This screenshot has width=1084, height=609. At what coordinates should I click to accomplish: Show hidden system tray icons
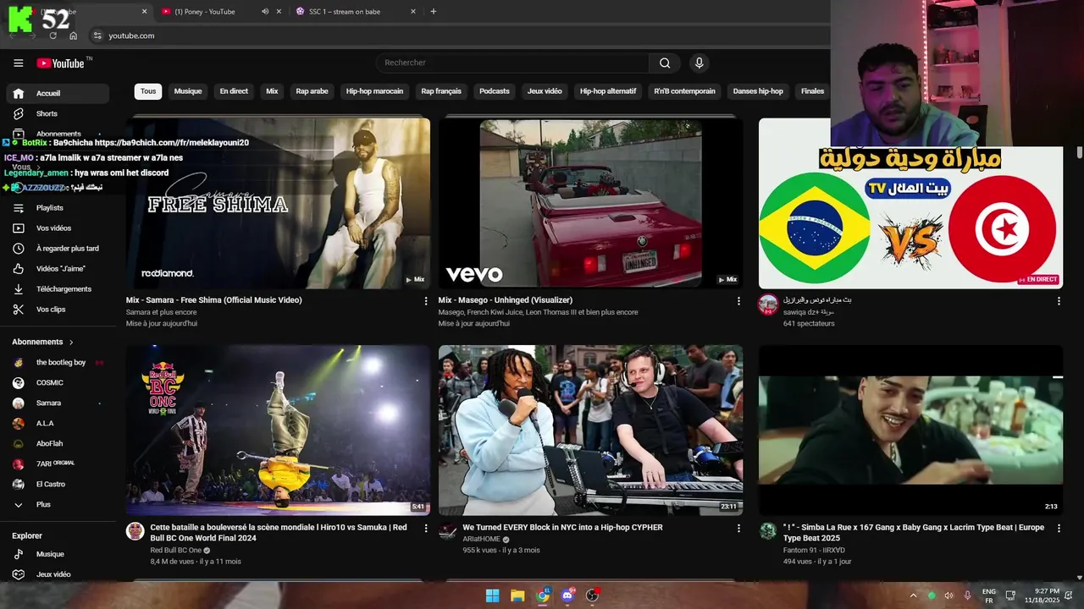coord(913,595)
